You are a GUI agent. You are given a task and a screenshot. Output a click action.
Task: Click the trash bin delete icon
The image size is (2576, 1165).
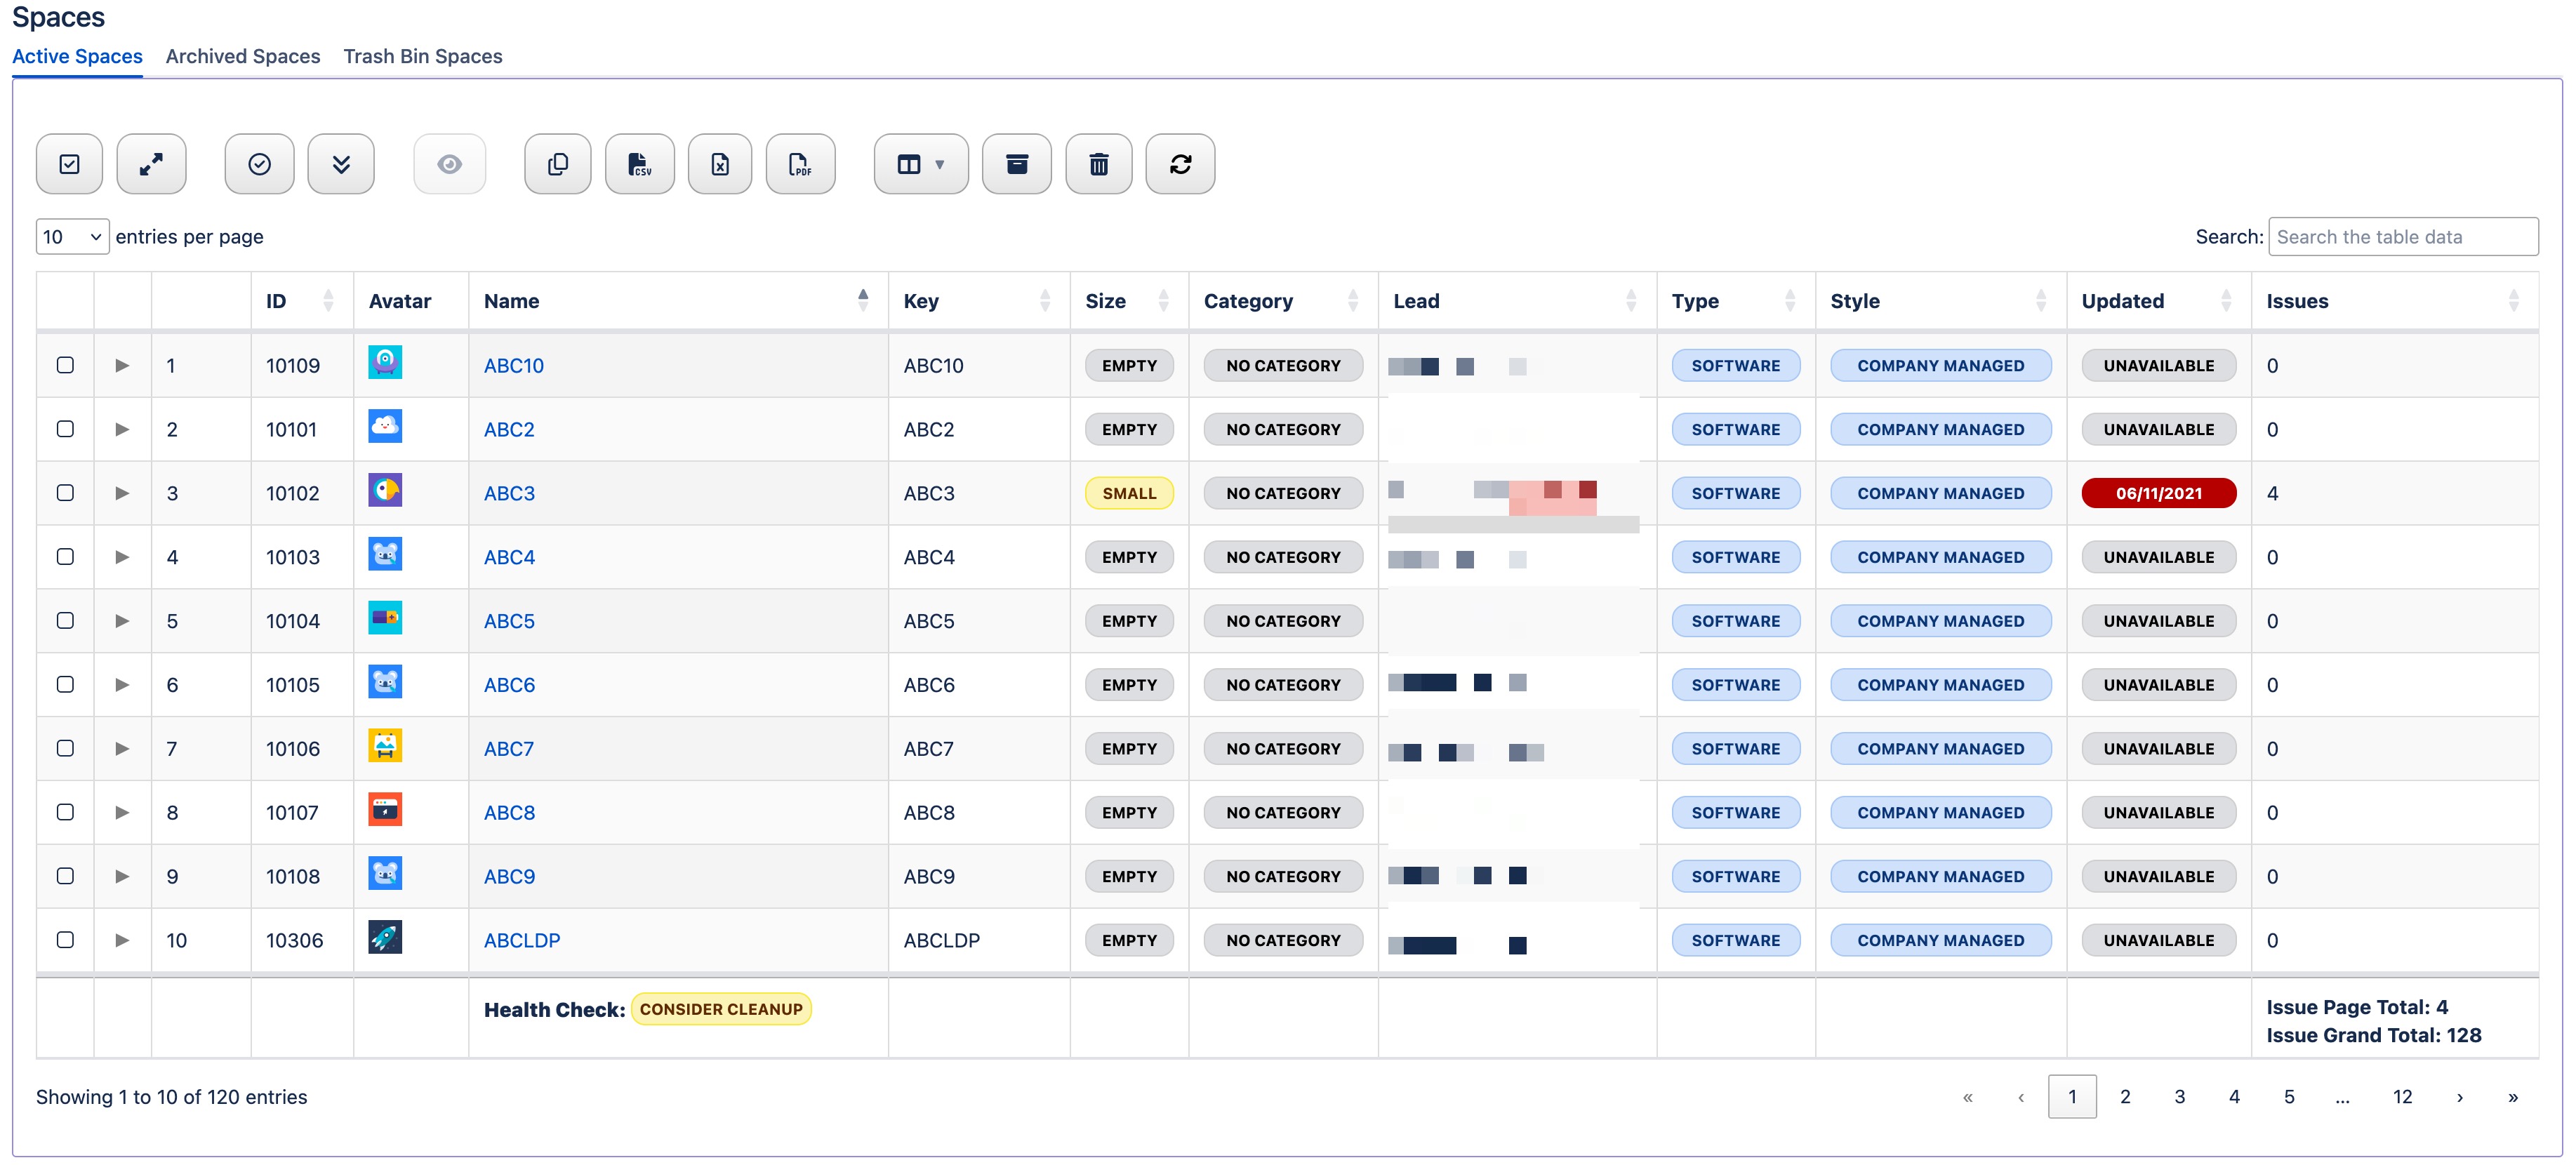1098,164
